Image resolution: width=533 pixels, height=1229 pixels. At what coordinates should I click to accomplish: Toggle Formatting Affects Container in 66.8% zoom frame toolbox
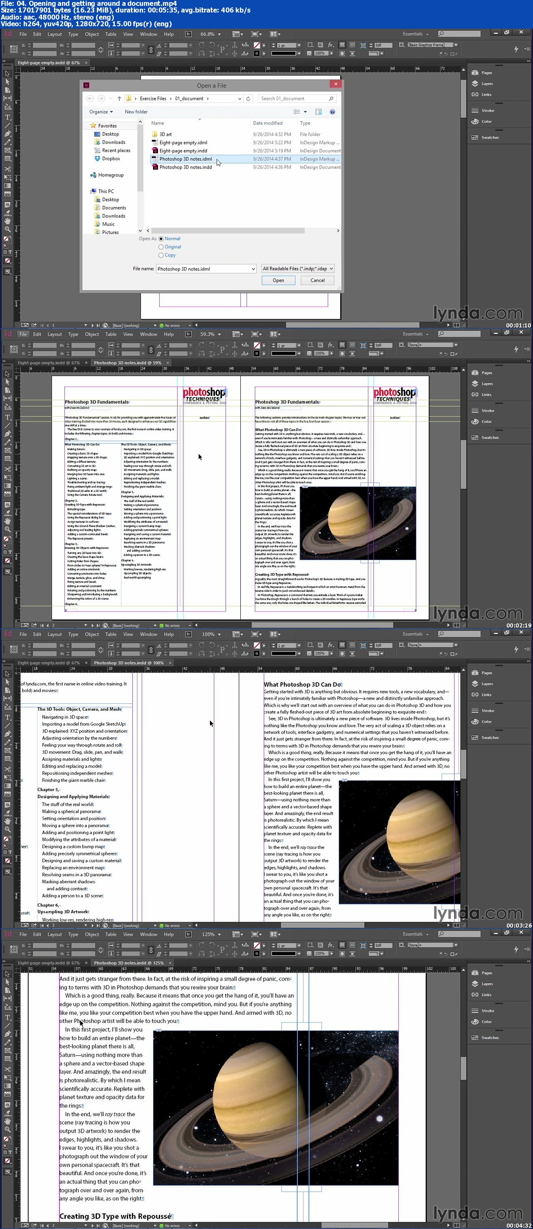tap(5, 251)
